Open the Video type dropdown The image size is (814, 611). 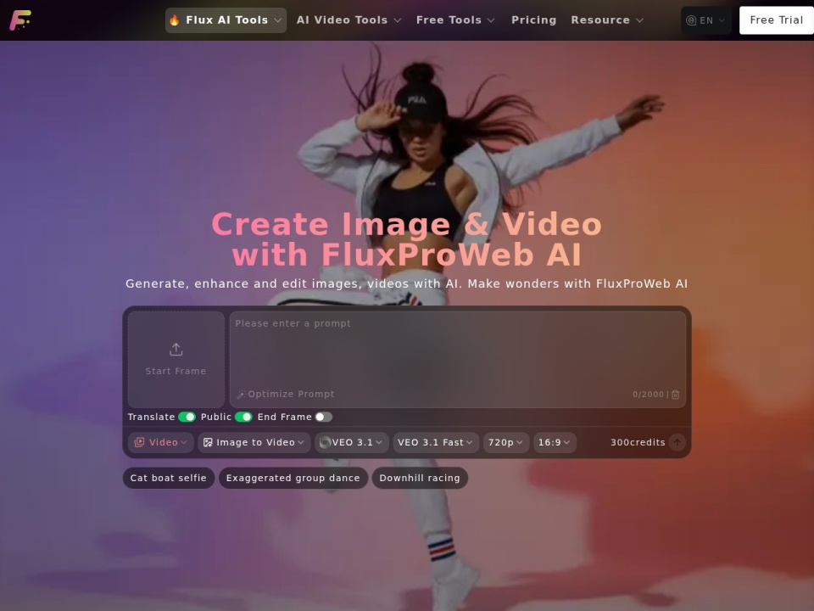pyautogui.click(x=161, y=442)
